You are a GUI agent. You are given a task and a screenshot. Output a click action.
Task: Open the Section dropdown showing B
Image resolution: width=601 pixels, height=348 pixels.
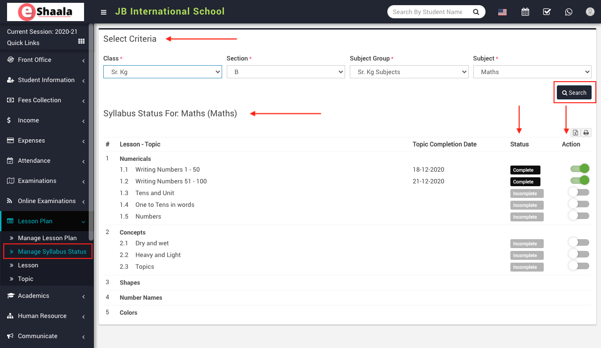click(285, 72)
